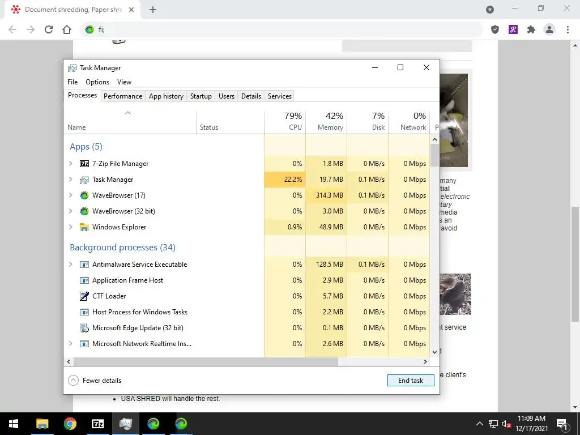Image resolution: width=580 pixels, height=435 pixels.
Task: Switch to the Details tab
Action: tap(251, 96)
